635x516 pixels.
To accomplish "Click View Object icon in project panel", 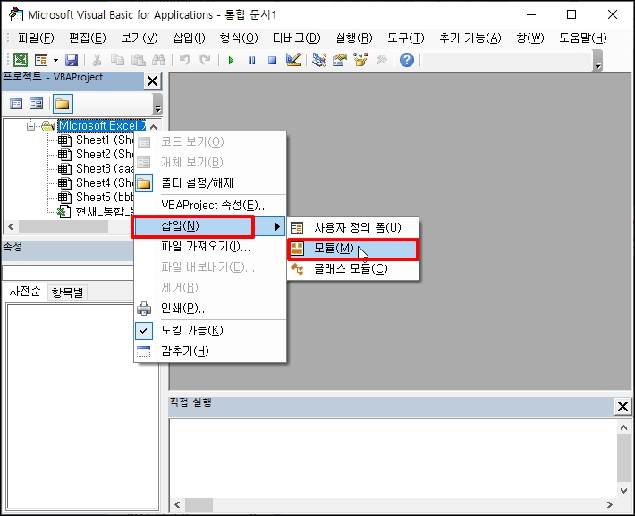I will pos(36,104).
